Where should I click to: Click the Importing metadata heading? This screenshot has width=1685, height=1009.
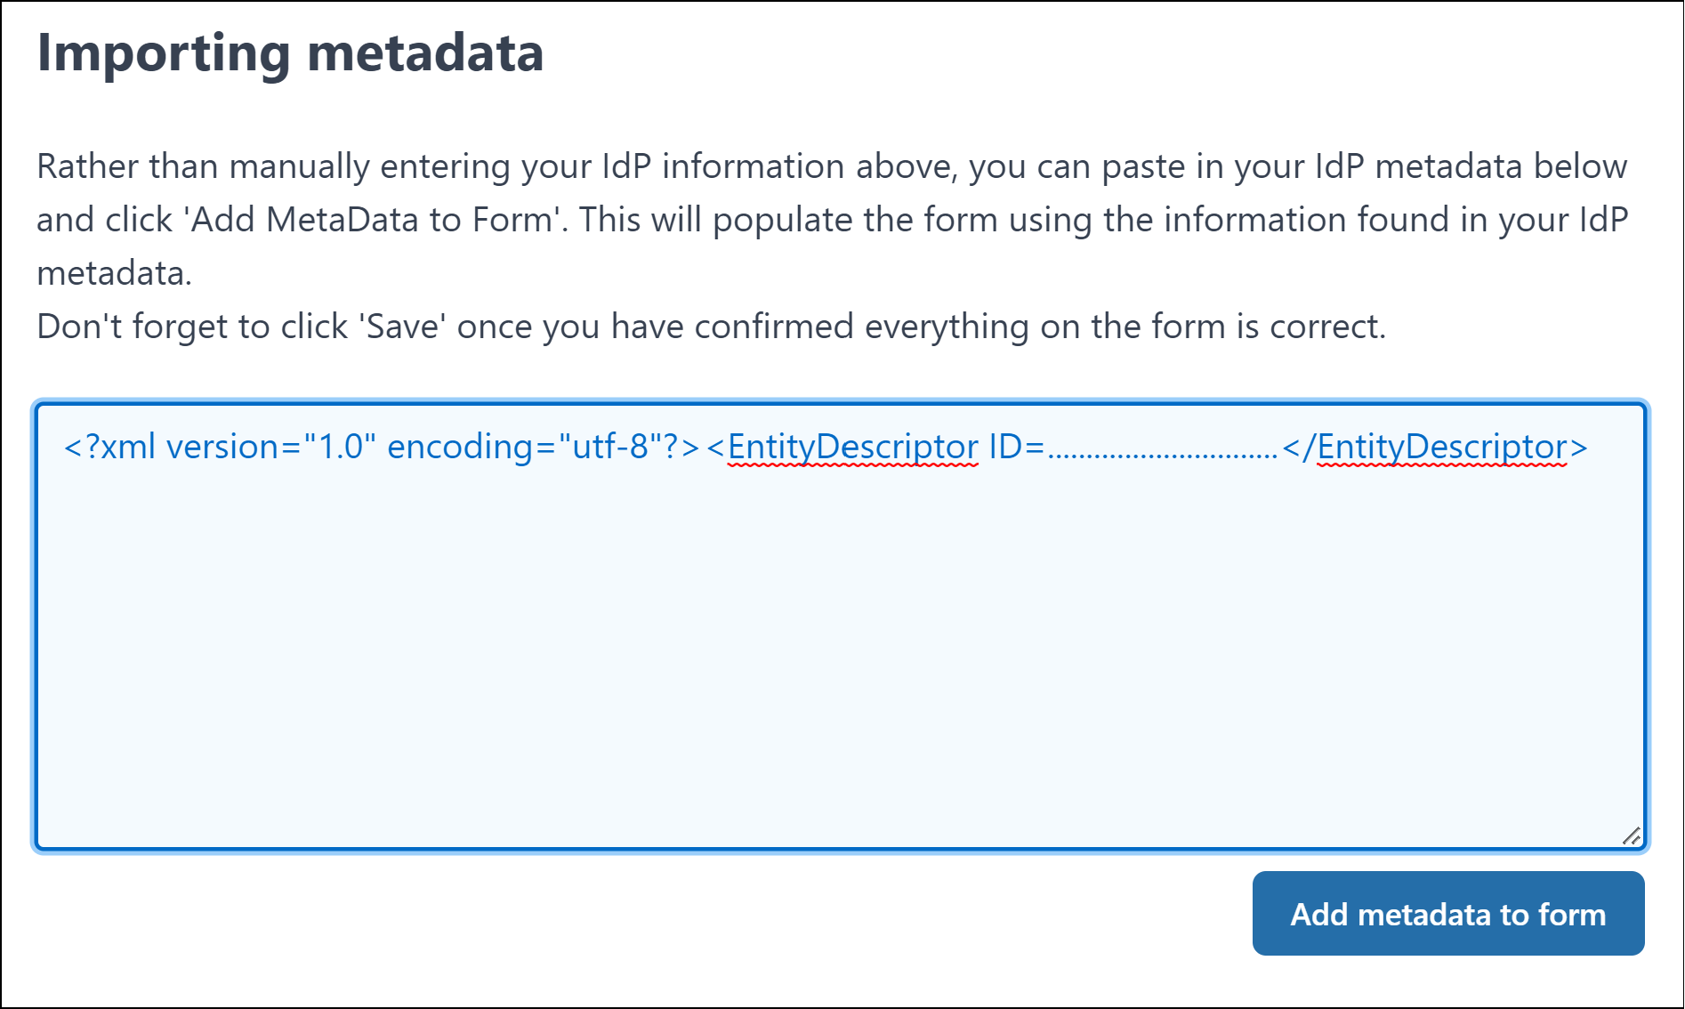[290, 53]
